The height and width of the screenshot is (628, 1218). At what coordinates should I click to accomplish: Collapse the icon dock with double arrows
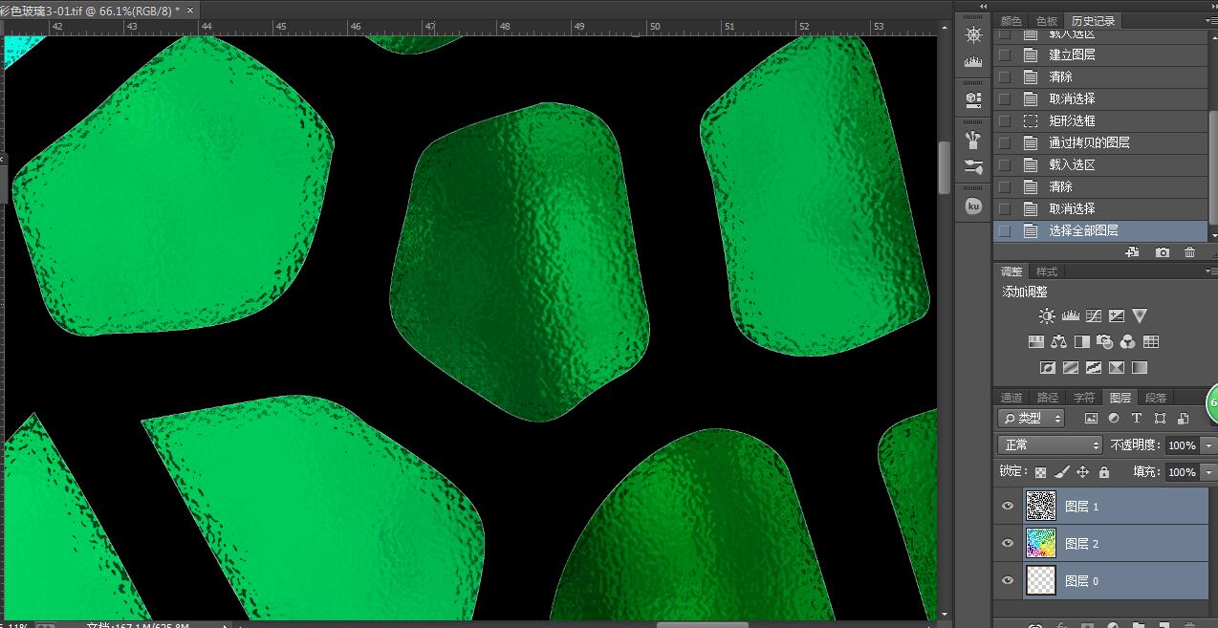(x=982, y=6)
